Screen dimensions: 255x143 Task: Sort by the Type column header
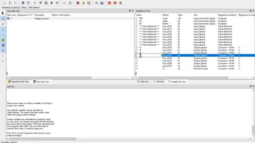[180, 15]
